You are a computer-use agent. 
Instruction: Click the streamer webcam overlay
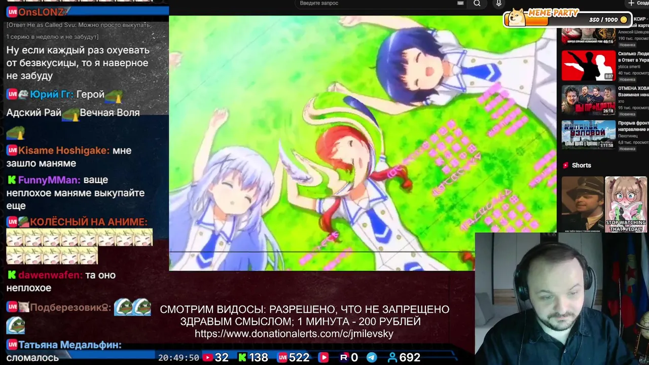562,299
